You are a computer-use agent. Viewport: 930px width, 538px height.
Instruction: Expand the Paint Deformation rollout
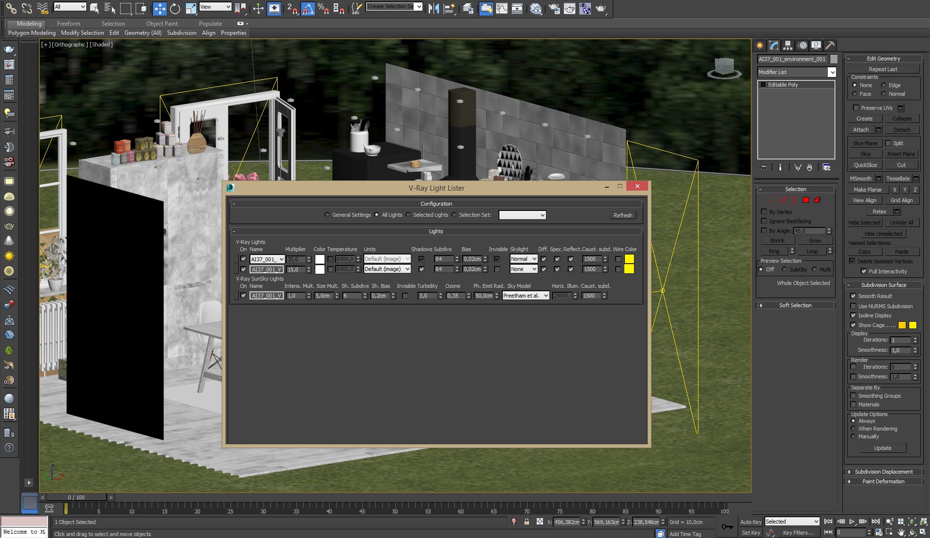point(883,481)
